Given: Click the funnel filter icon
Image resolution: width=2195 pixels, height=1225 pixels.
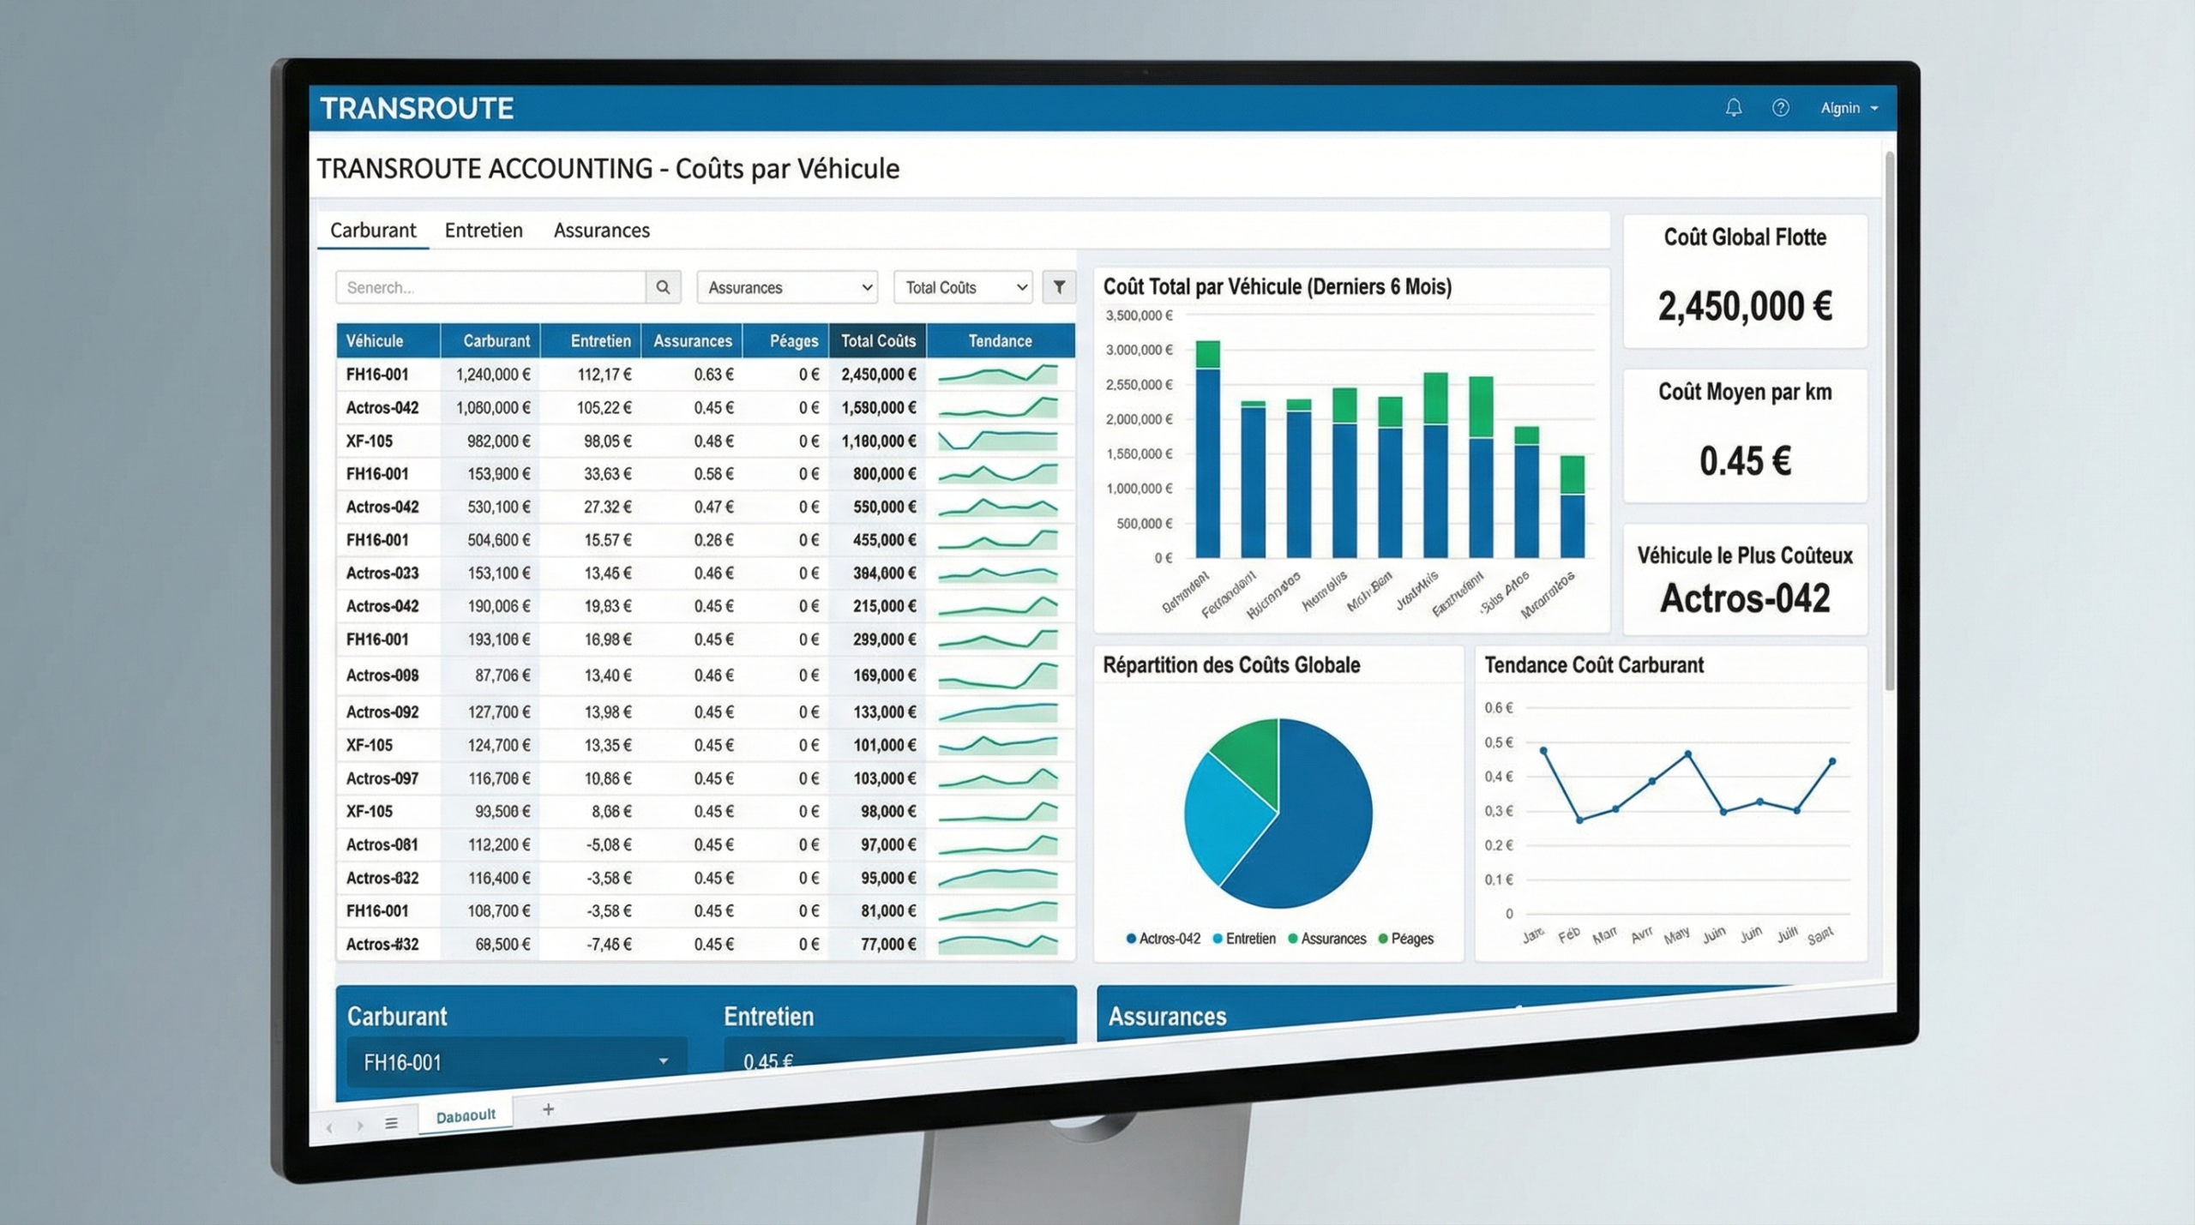Looking at the screenshot, I should click(1059, 287).
